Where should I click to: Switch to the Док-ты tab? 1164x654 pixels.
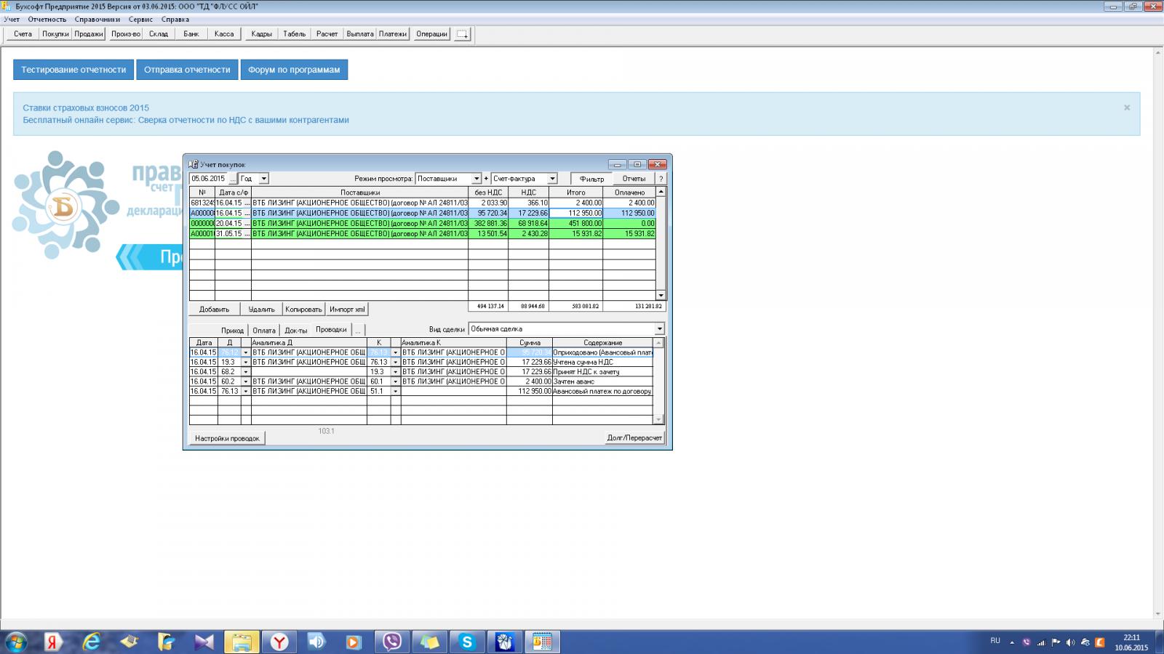pos(295,330)
